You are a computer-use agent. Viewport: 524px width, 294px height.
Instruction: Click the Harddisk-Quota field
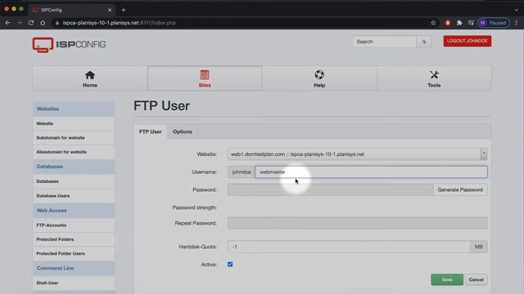pos(349,247)
